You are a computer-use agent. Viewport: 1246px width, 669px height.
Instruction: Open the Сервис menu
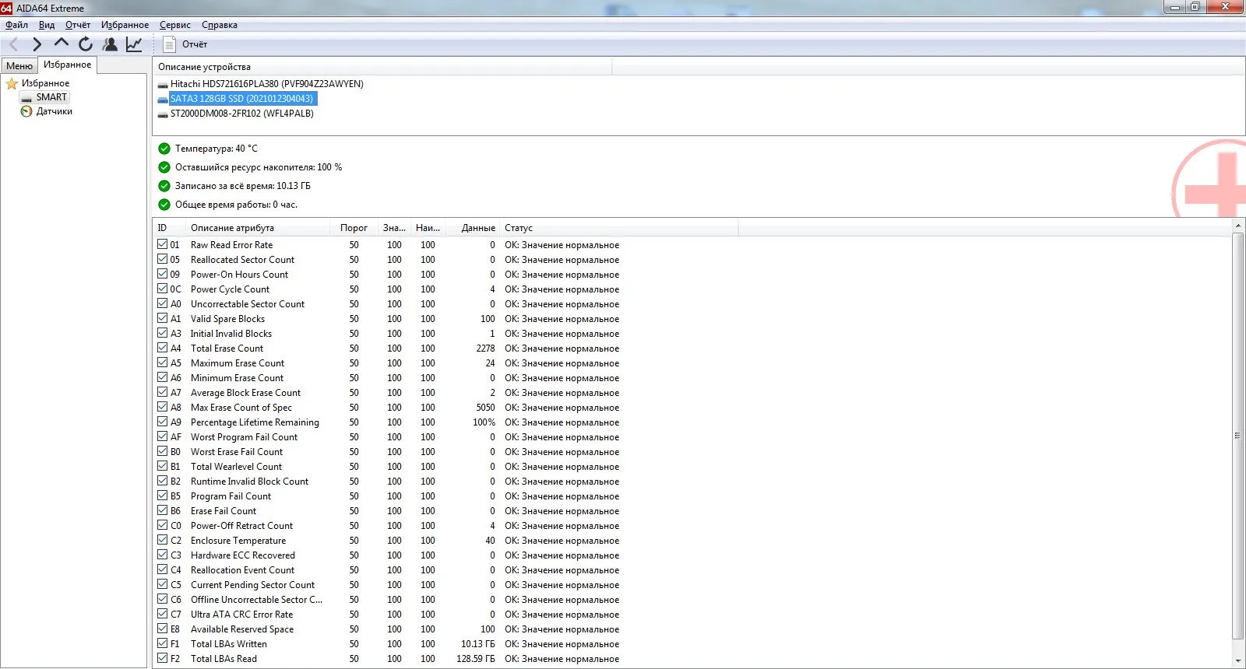click(x=175, y=25)
